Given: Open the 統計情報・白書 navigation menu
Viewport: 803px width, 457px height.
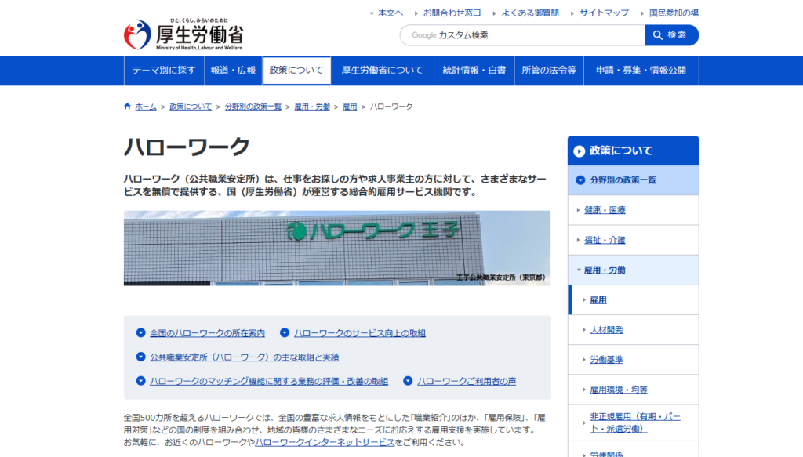Looking at the screenshot, I should pos(474,71).
